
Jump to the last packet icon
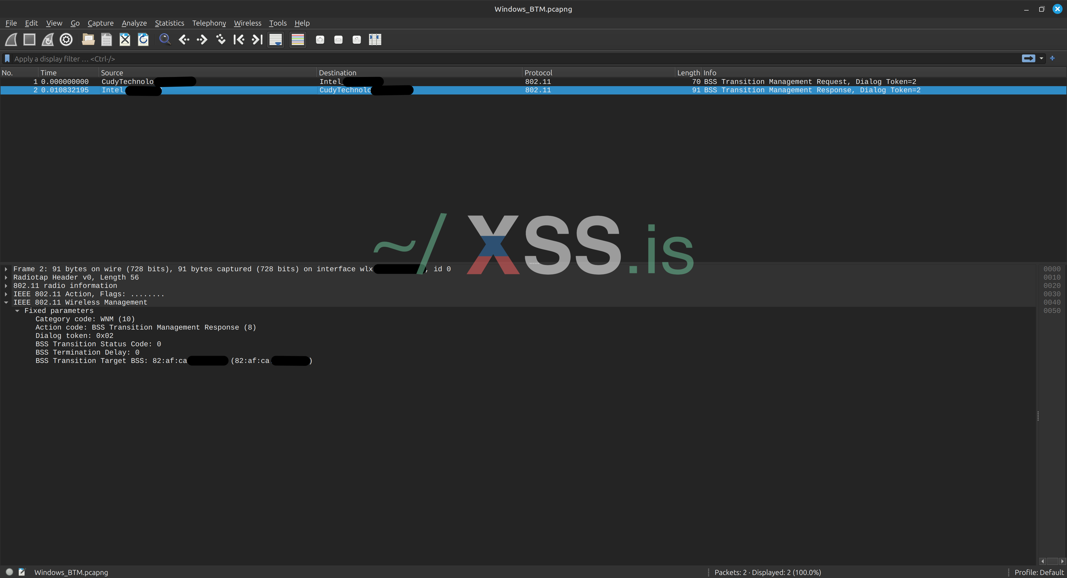[x=257, y=40]
